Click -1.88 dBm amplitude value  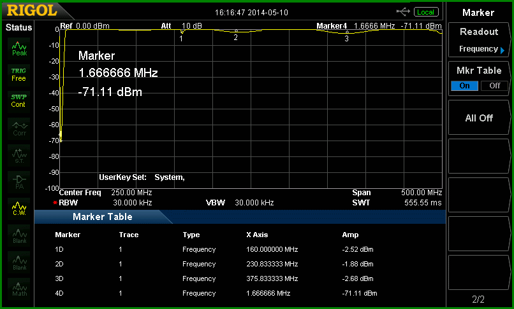pos(358,264)
